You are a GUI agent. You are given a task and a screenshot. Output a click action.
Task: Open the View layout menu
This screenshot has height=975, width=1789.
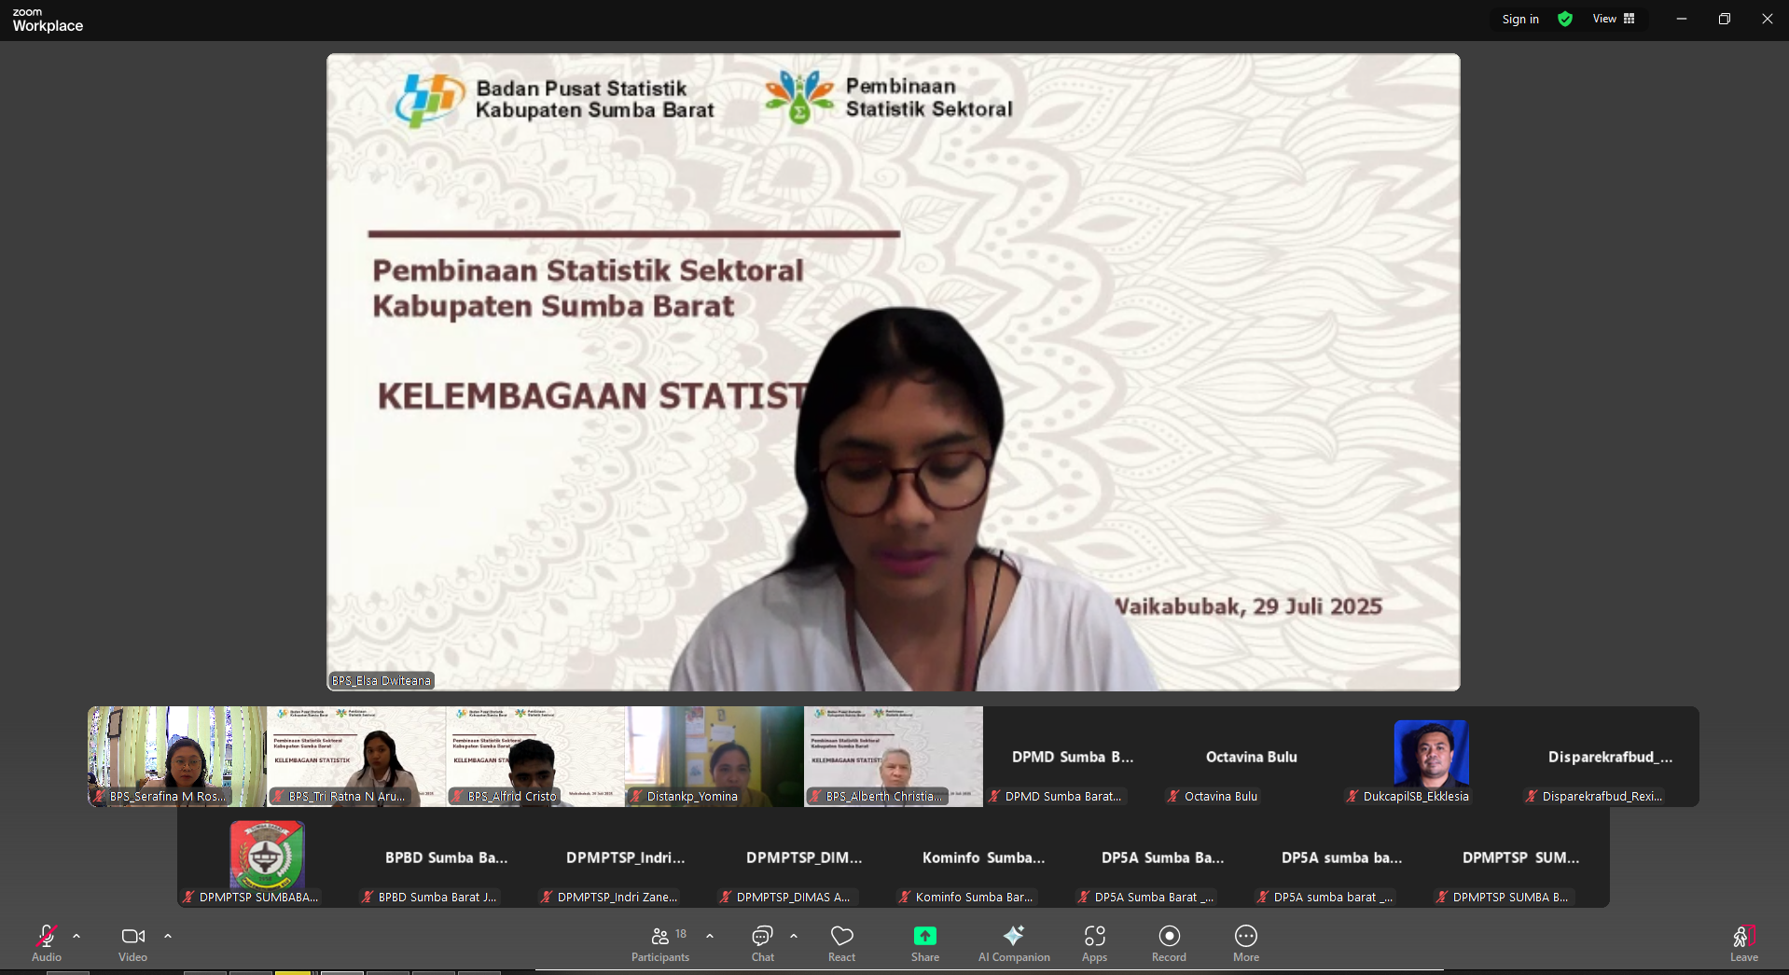click(x=1613, y=19)
